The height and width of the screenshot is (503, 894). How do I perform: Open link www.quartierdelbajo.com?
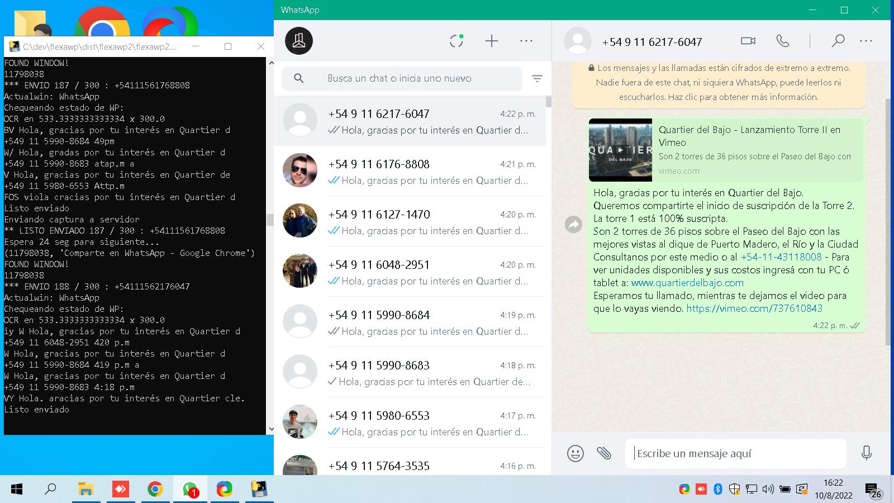tap(687, 283)
